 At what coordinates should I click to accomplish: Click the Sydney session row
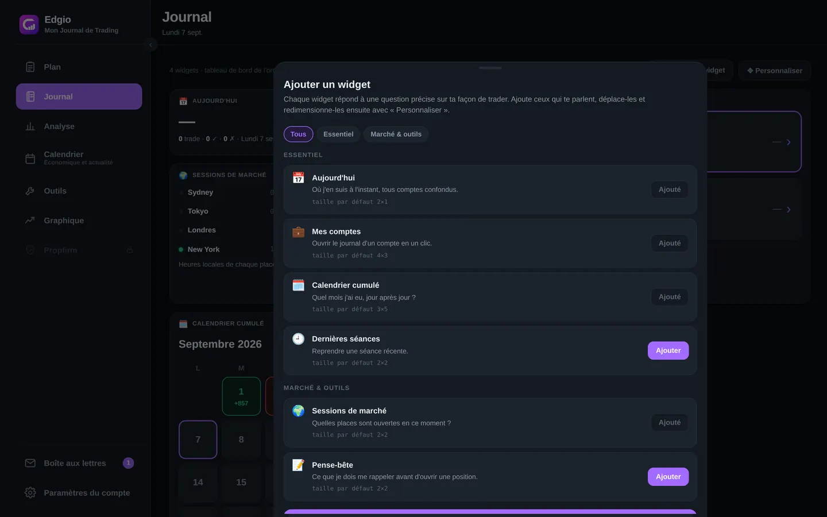coord(226,192)
